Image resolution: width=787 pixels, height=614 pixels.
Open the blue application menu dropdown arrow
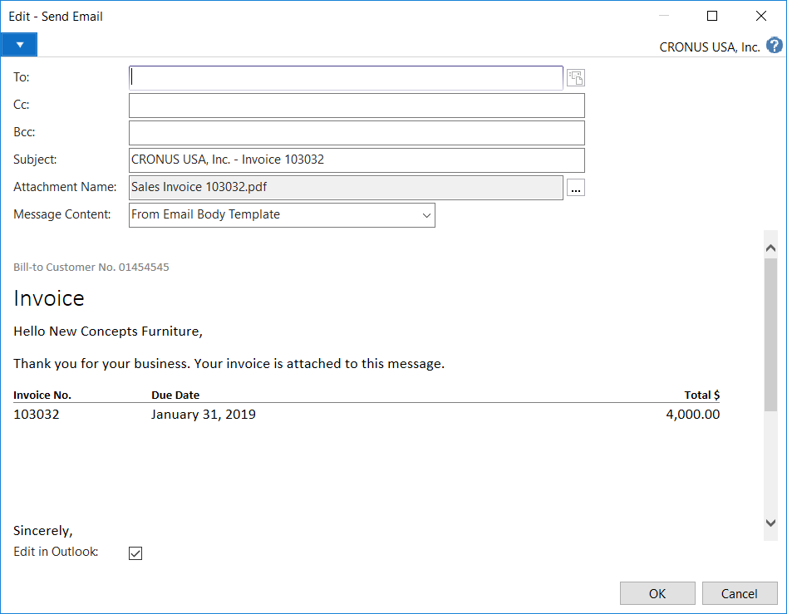click(x=19, y=45)
